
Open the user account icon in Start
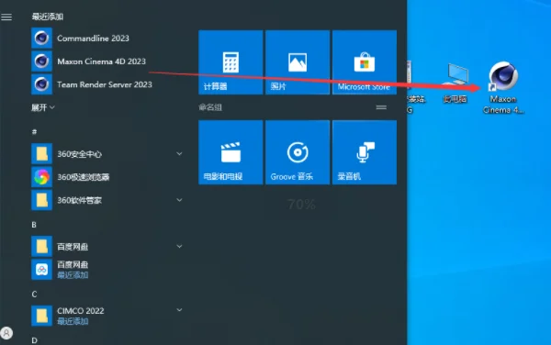[x=6, y=333]
